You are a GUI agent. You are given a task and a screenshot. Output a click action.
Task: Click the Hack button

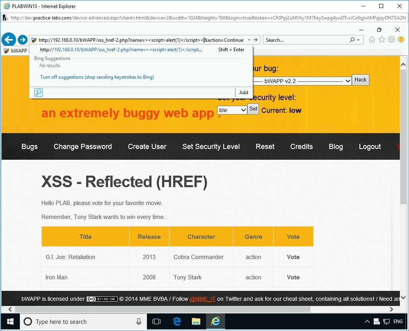[x=360, y=79]
